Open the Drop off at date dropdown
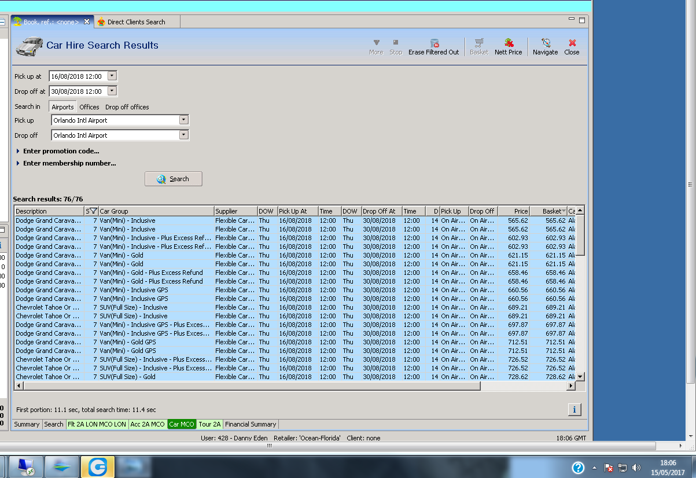The image size is (696, 478). point(112,91)
